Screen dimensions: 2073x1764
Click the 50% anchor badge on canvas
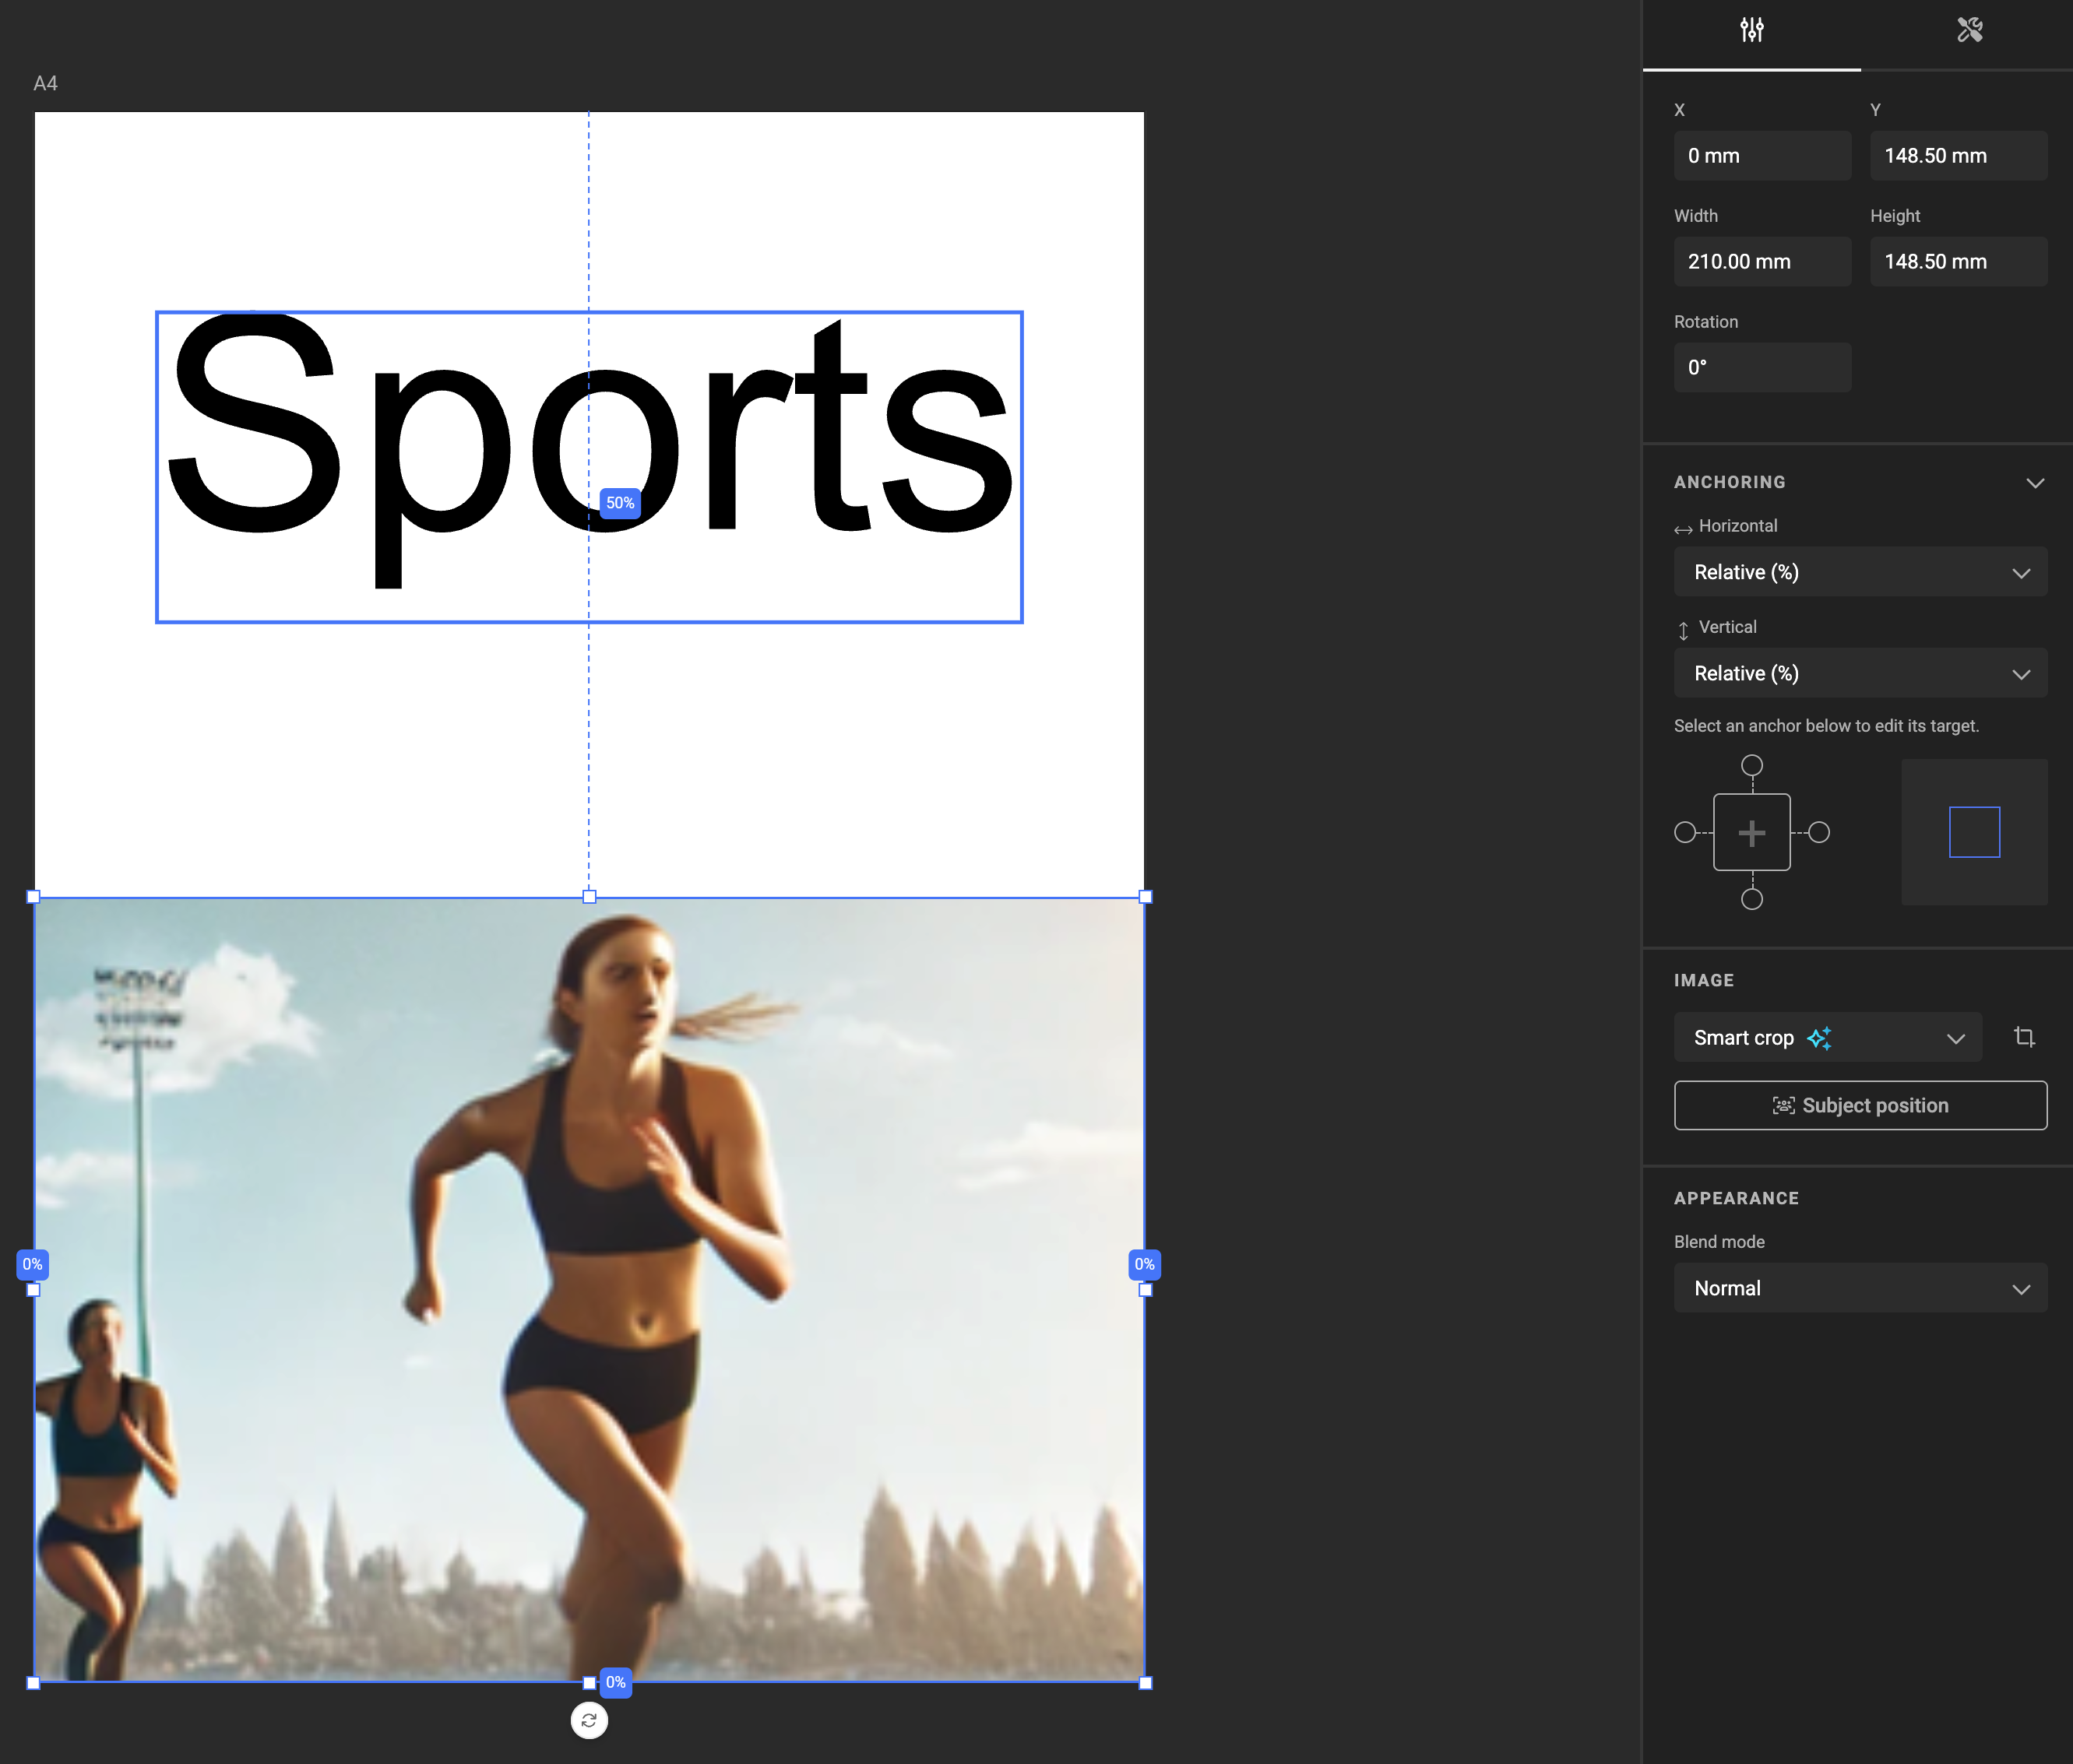pos(619,503)
